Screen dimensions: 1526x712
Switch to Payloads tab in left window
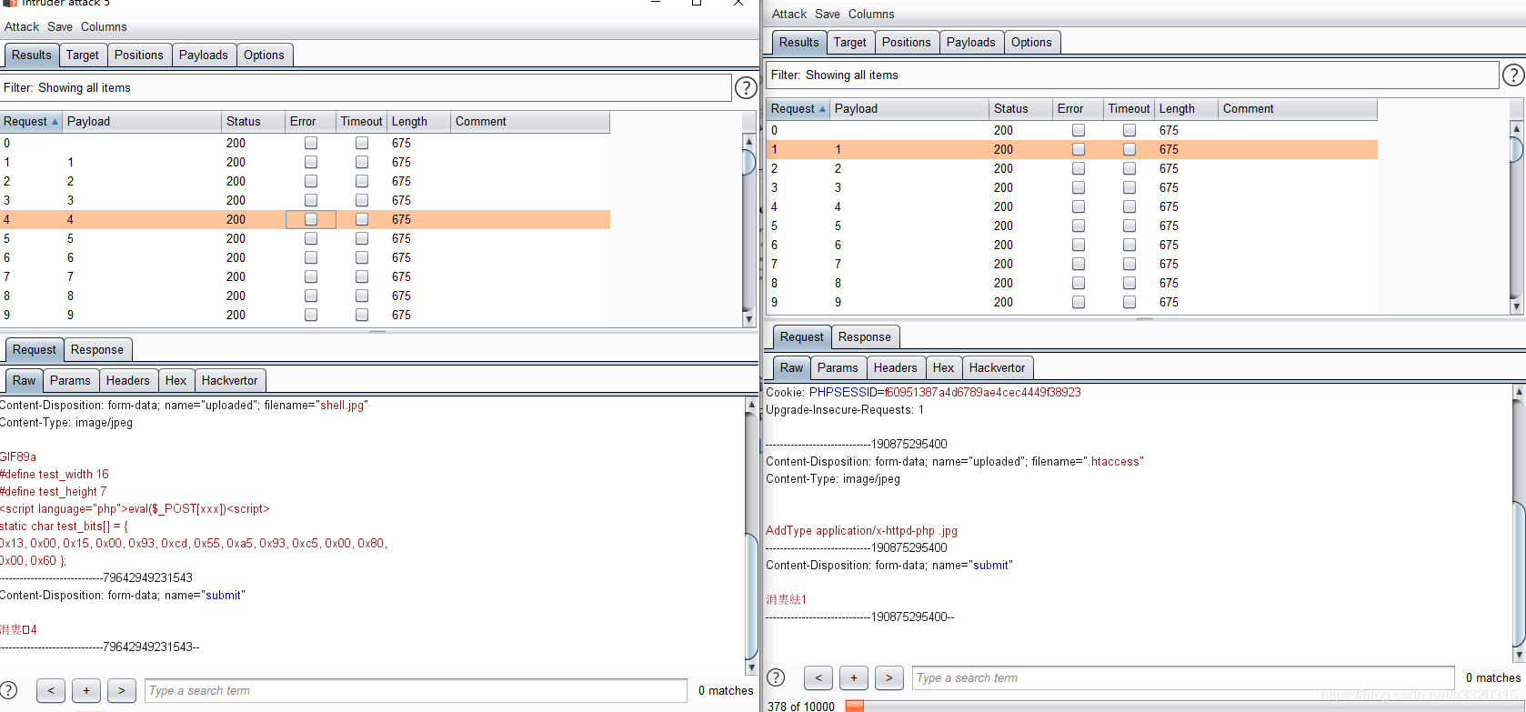204,55
